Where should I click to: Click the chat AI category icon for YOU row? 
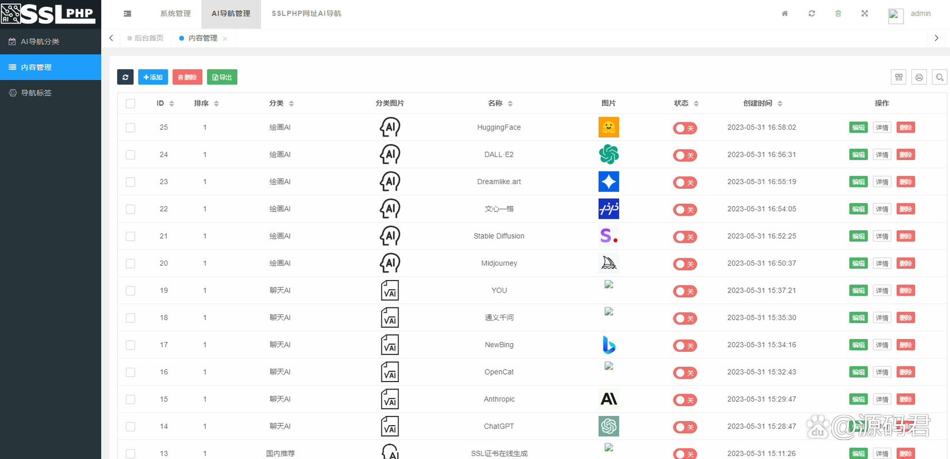pyautogui.click(x=390, y=290)
